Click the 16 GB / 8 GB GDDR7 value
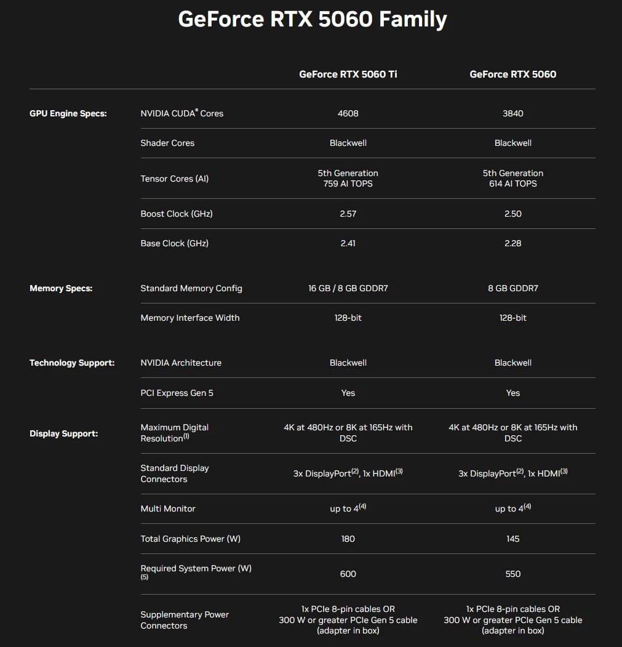Viewport: 622px width, 647px height. 348,288
